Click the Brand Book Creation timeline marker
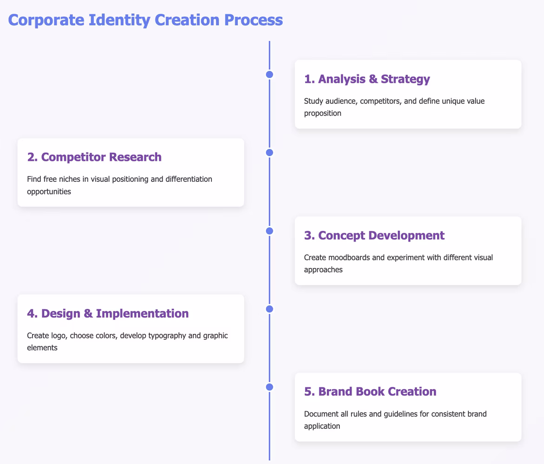 269,387
